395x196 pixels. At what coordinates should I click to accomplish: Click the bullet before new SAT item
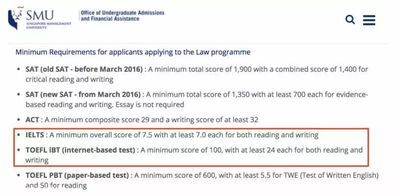point(18,95)
